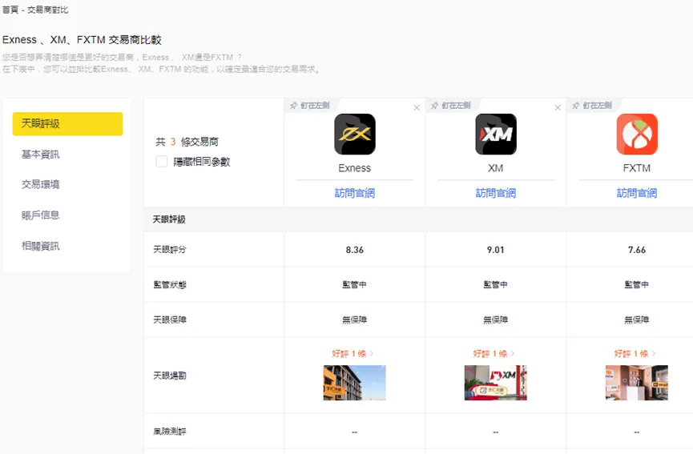Screen dimensions: 693x454
Task: Jump to the 相關資訊 sidebar section
Action: (40, 246)
